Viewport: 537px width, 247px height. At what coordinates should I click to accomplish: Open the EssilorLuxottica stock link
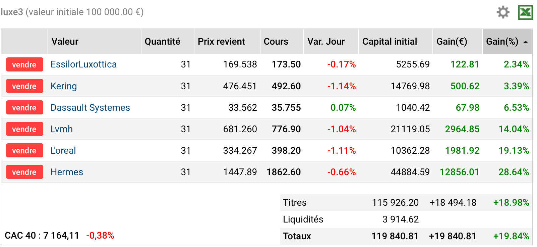pos(83,64)
